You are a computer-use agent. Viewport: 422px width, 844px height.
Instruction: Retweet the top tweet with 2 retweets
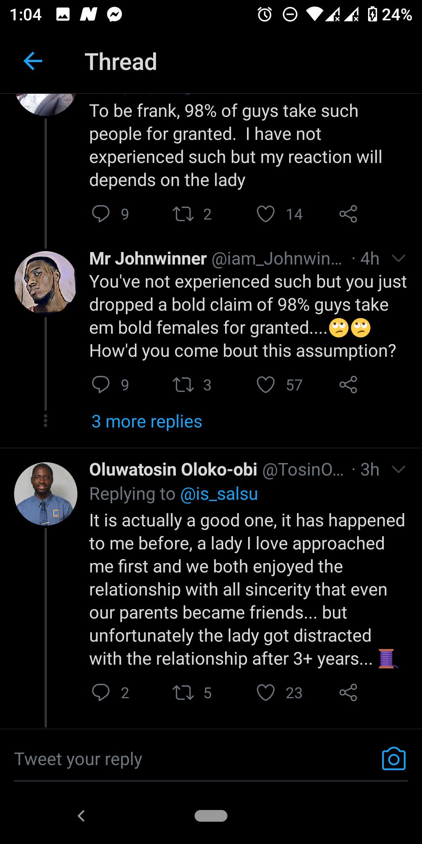click(183, 214)
